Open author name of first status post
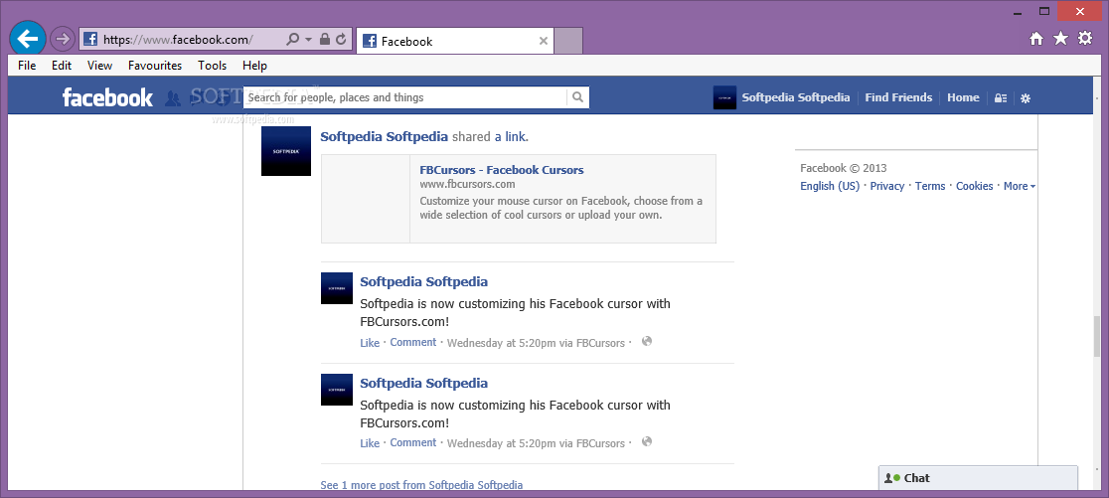Image resolution: width=1109 pixels, height=498 pixels. (423, 281)
